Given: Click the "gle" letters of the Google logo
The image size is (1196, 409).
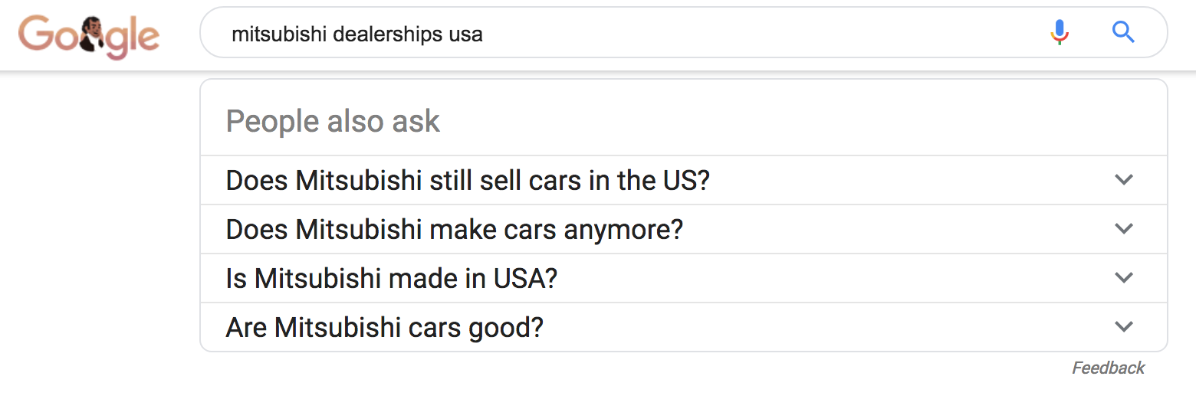Looking at the screenshot, I should 135,38.
